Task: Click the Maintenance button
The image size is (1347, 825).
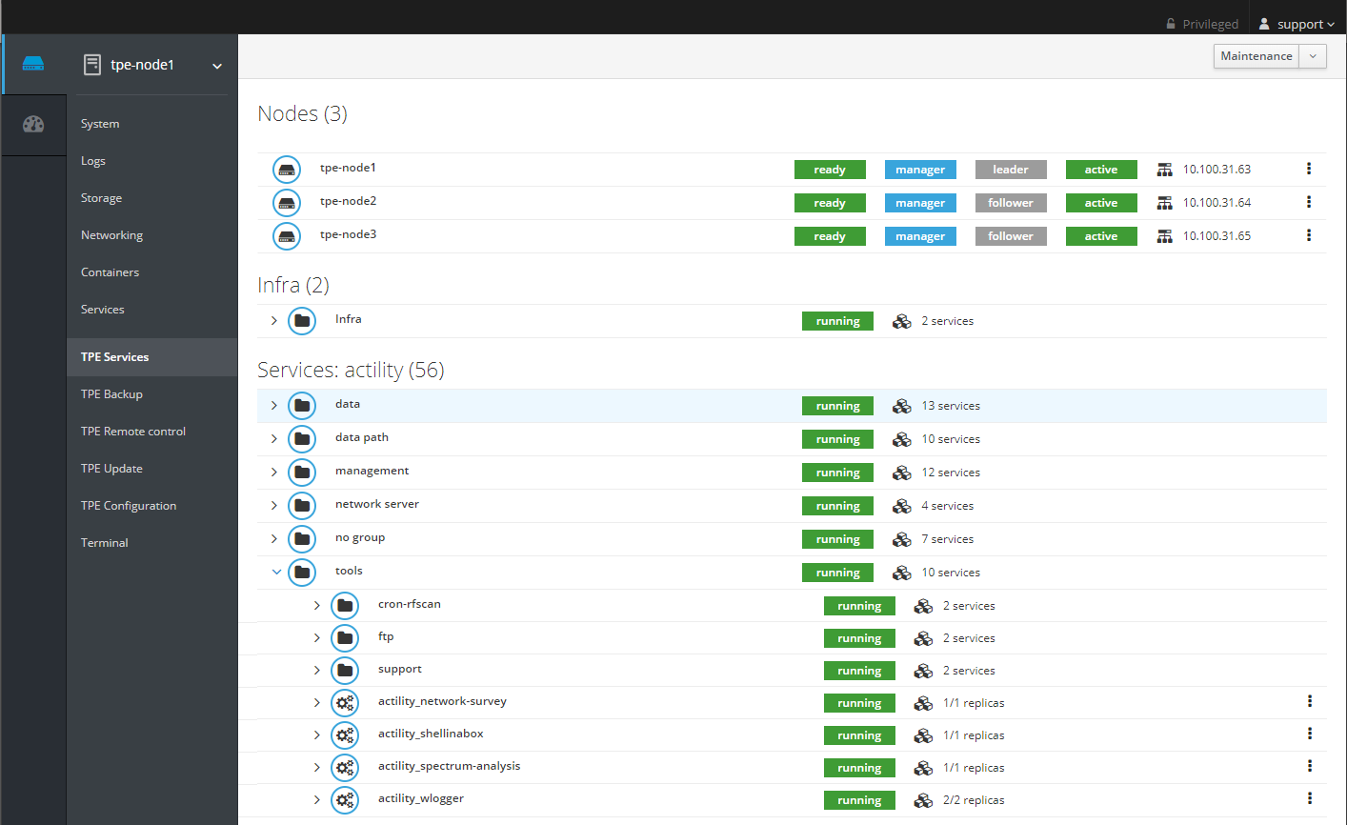Action: pyautogui.click(x=1256, y=56)
